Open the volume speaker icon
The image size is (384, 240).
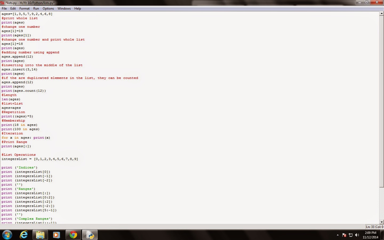(x=357, y=235)
